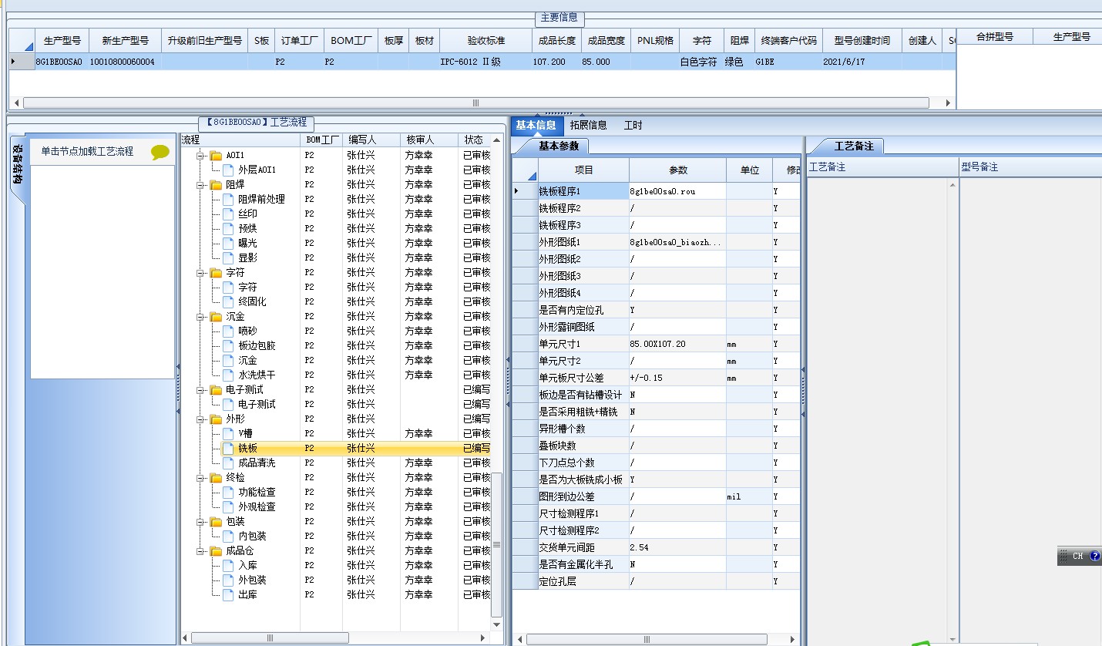Select the 基本参数 sub-tab
Screen dimensions: 1102x646
[559, 146]
